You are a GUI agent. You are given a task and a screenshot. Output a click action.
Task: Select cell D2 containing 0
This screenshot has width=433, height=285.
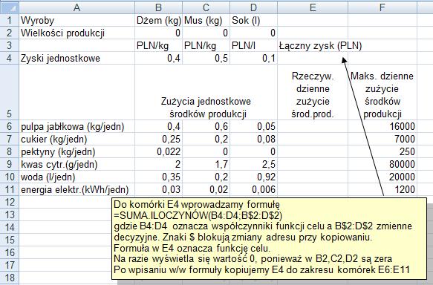pyautogui.click(x=253, y=33)
